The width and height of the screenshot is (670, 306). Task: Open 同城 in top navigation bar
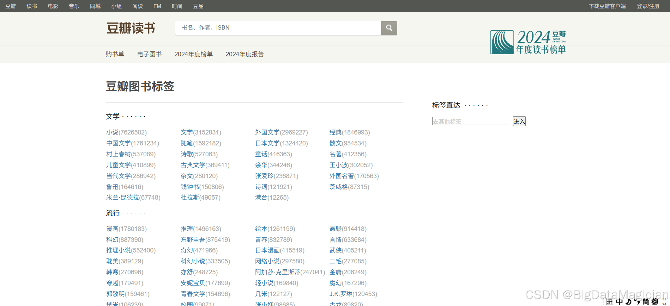(95, 6)
